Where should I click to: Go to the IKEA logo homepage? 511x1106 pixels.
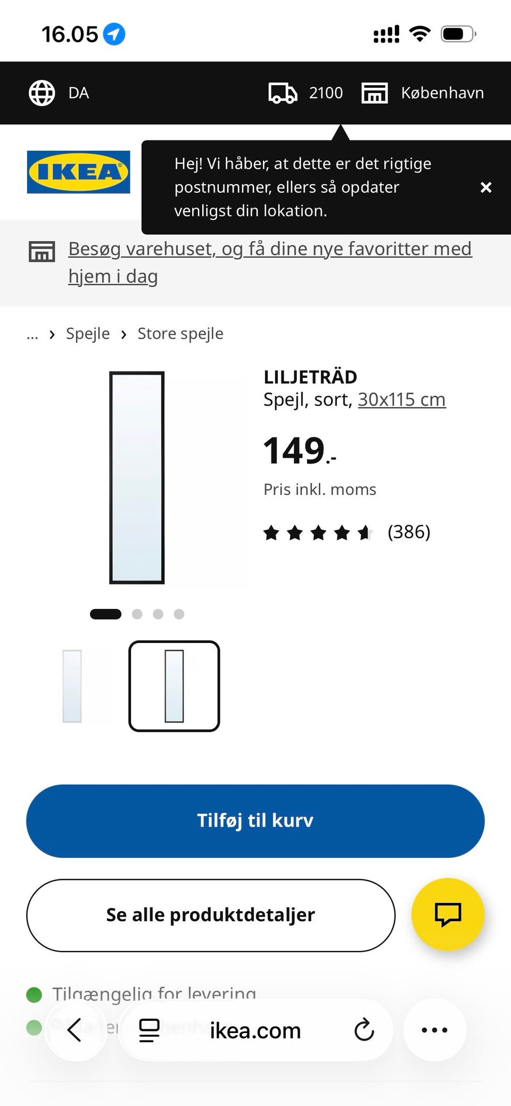tap(79, 172)
